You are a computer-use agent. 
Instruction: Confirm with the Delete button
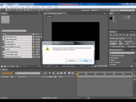86,61
